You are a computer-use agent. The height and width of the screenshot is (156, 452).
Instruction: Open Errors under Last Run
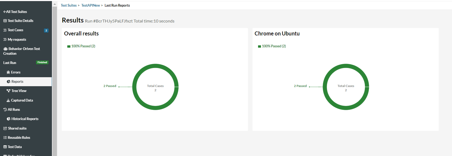[14, 72]
